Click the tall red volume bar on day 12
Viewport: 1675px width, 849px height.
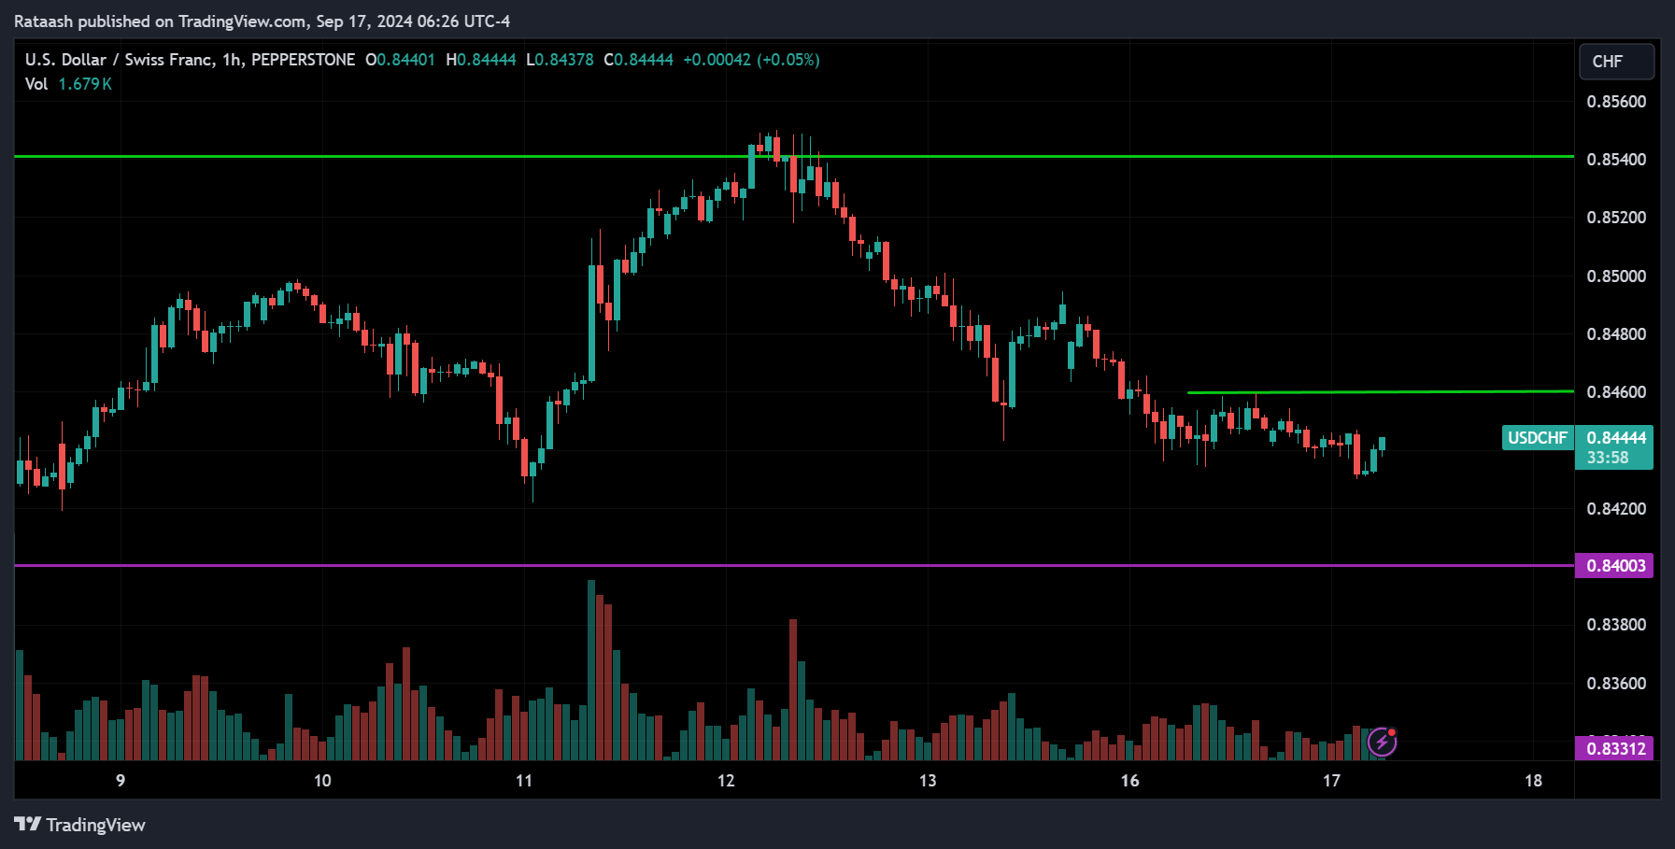pos(793,689)
